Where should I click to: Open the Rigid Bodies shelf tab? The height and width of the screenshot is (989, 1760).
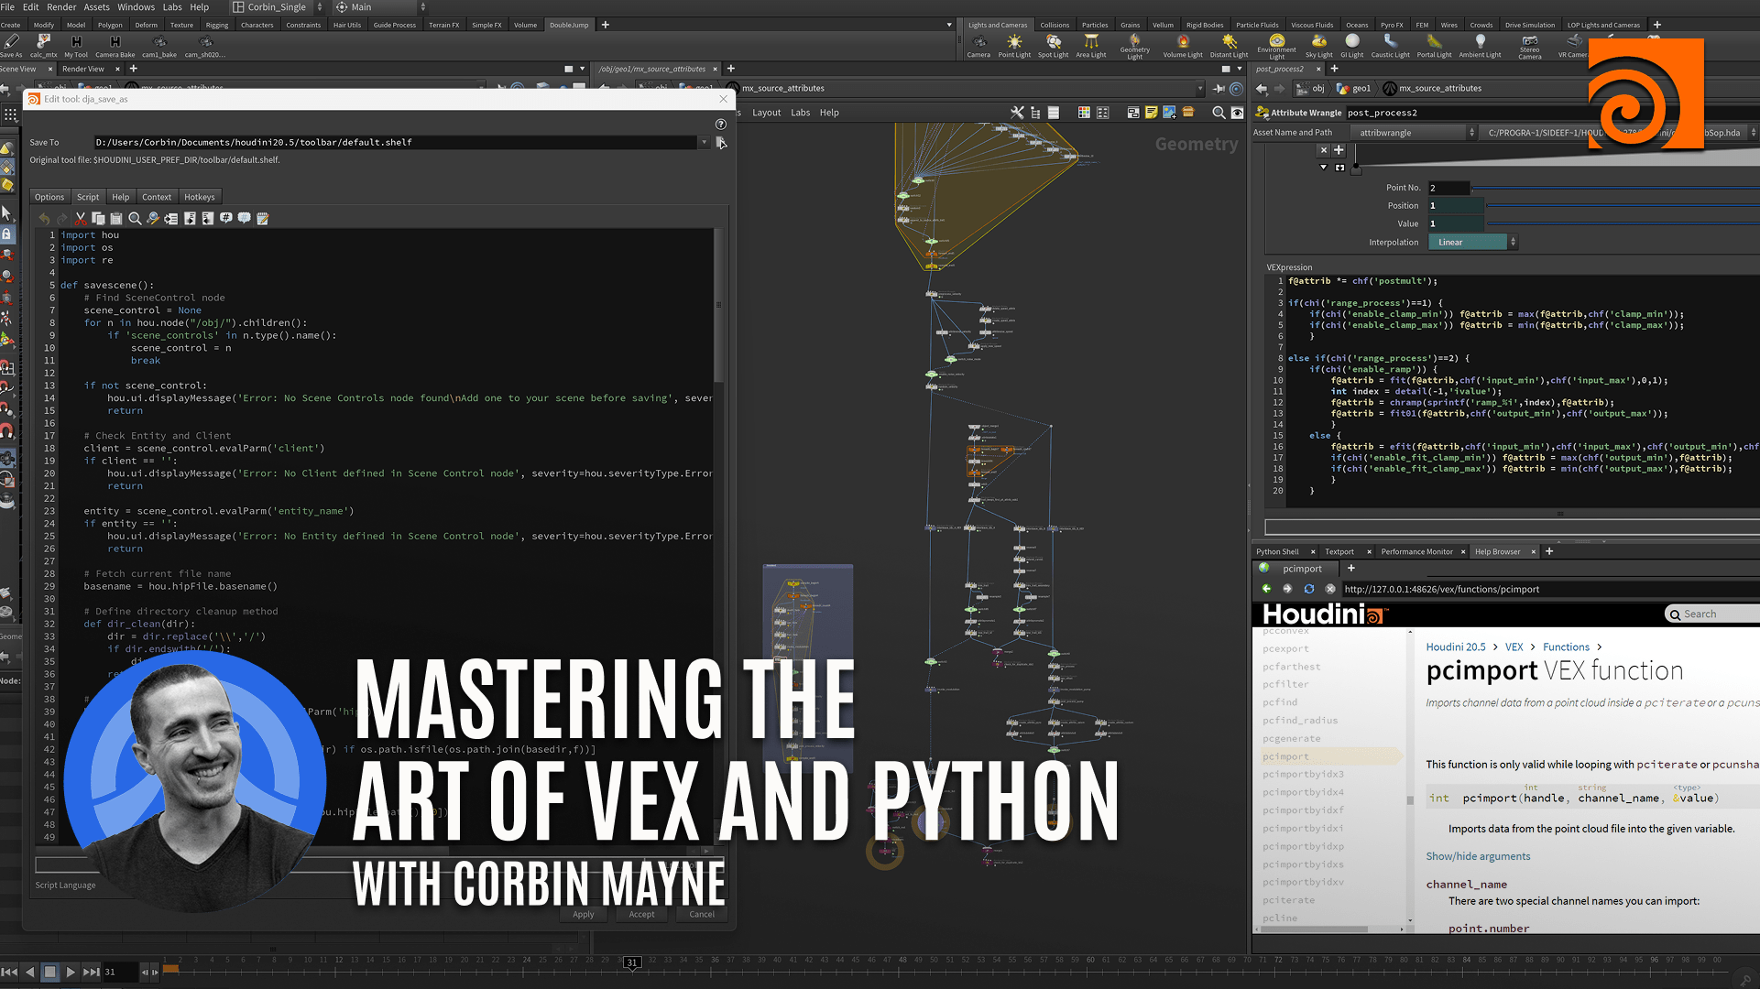pos(1205,25)
